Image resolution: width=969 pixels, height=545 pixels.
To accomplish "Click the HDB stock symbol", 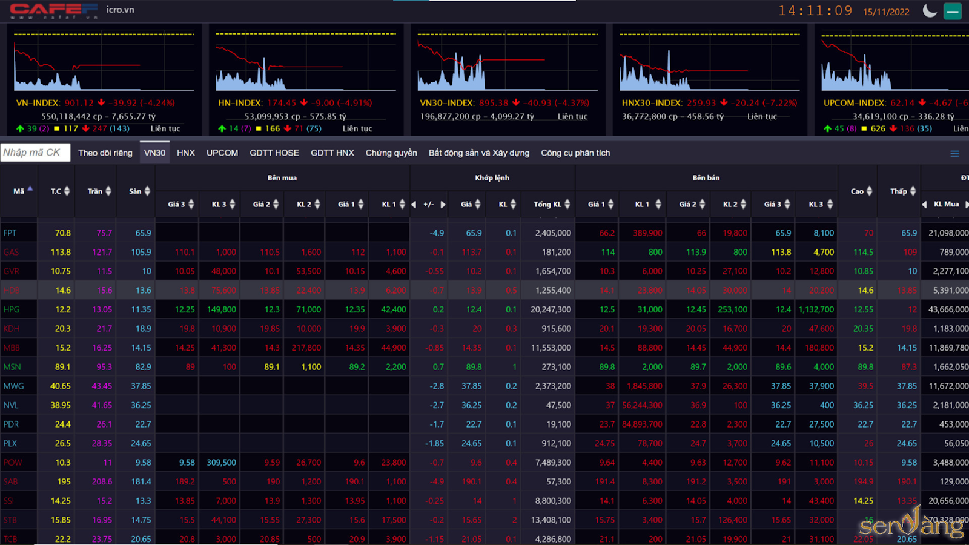I will click(12, 290).
